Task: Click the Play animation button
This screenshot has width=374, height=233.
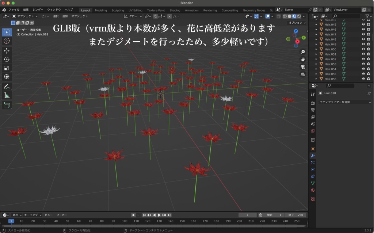Action: coord(159,215)
